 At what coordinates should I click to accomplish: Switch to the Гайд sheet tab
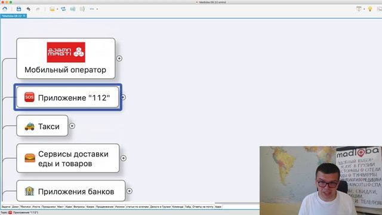pos(188,207)
